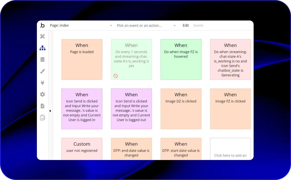Image resolution: width=291 pixels, height=180 pixels.
Task: Select the Page is loaded event
Action: pyautogui.click(x=82, y=59)
